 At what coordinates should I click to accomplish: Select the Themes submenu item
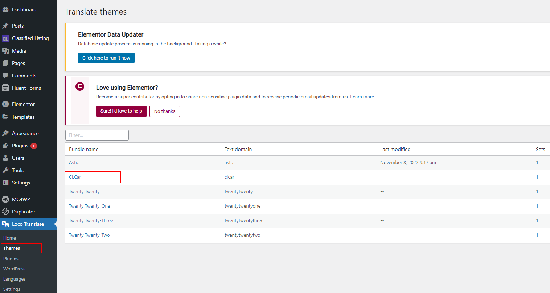(x=12, y=248)
